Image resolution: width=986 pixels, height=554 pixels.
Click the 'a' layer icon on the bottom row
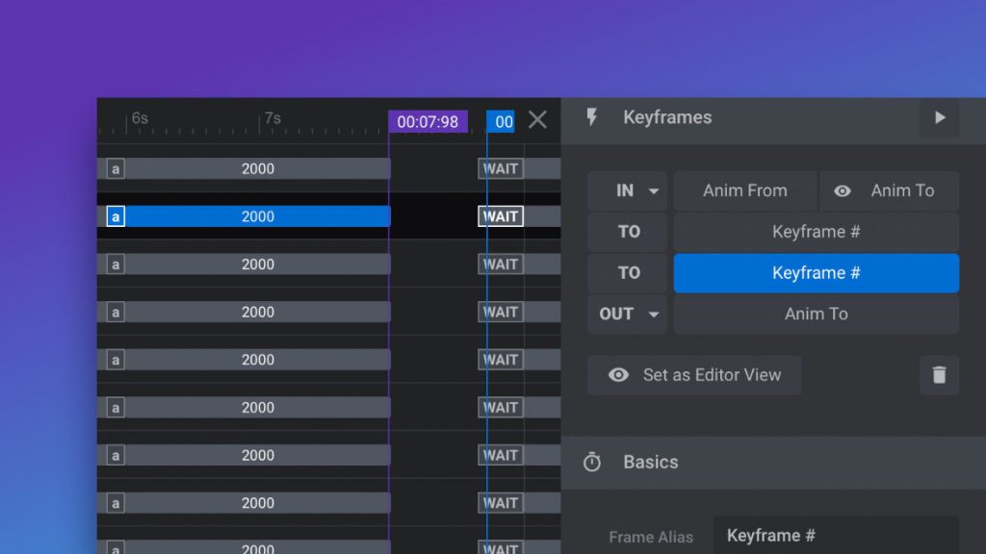(115, 548)
